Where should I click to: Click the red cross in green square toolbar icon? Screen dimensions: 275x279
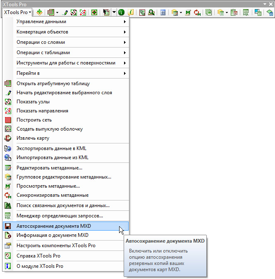[94, 12]
